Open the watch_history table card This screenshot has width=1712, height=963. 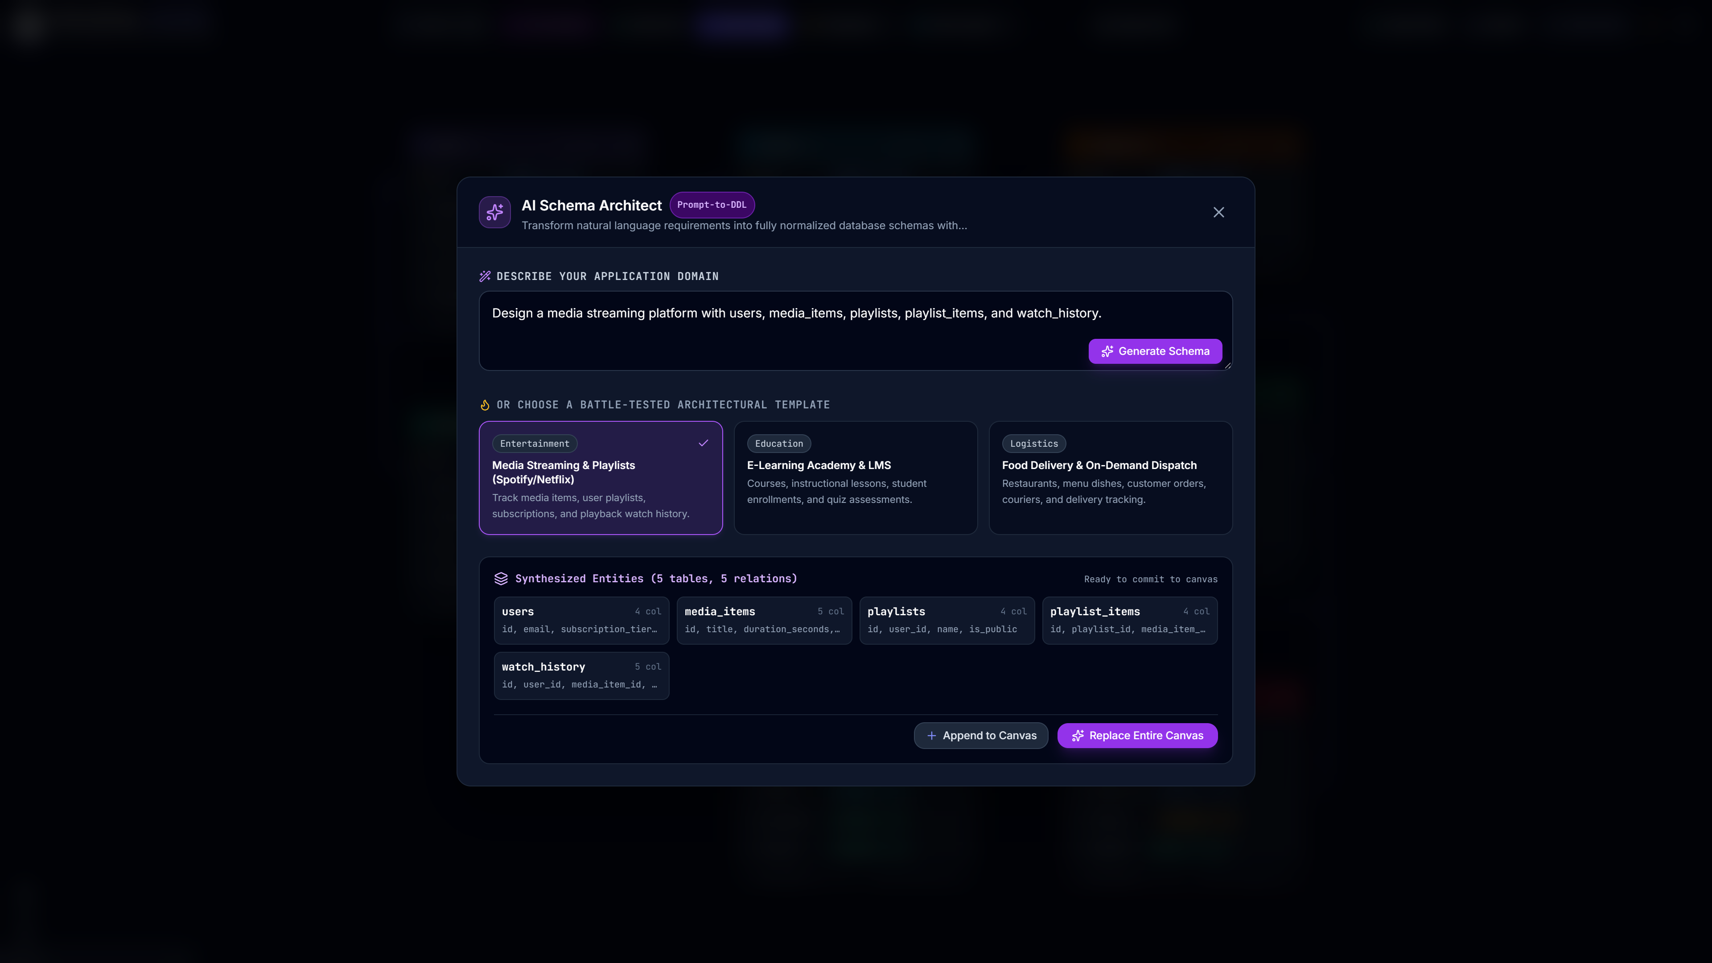tap(581, 675)
